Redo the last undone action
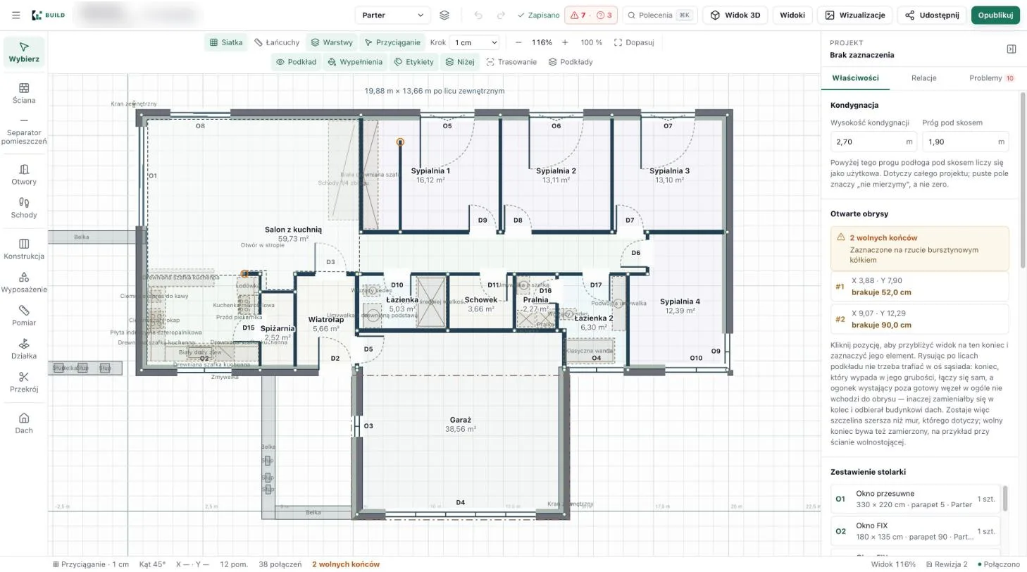Viewport: 1027px width, 572px height. tap(501, 15)
